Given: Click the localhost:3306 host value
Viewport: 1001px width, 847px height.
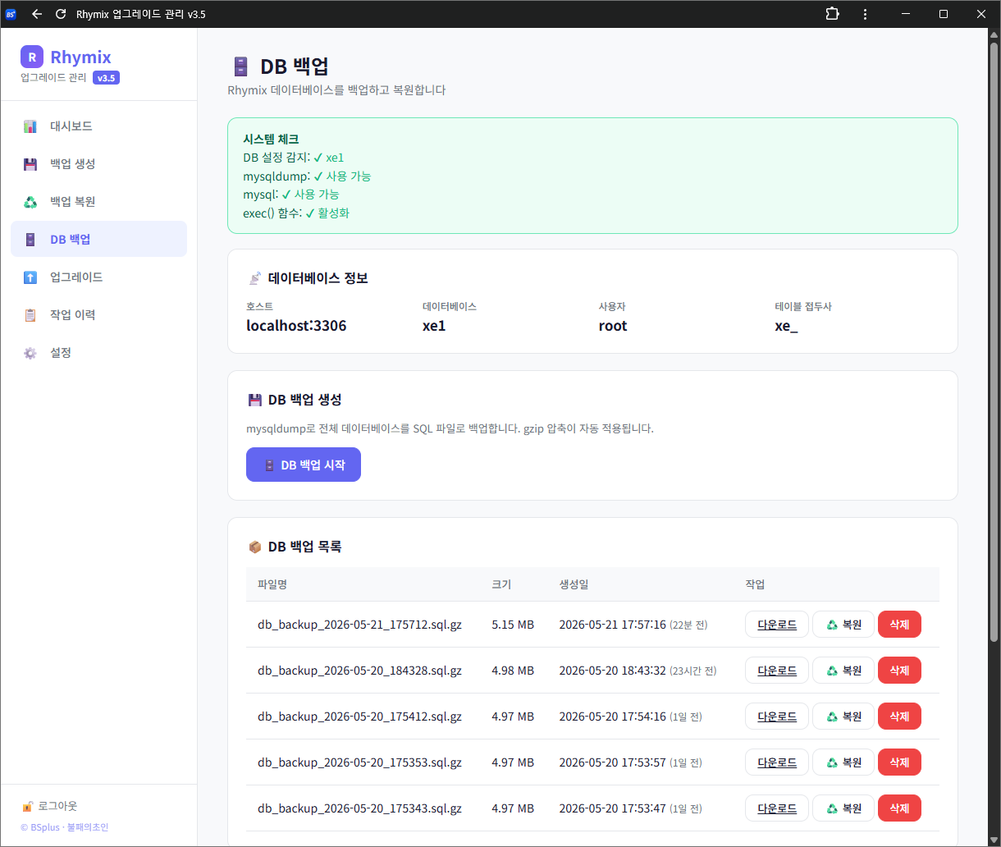Looking at the screenshot, I should (296, 326).
